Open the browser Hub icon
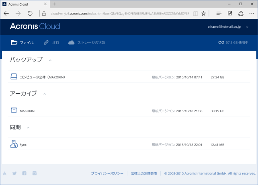258x185 pixels. pyautogui.click(x=219, y=13)
